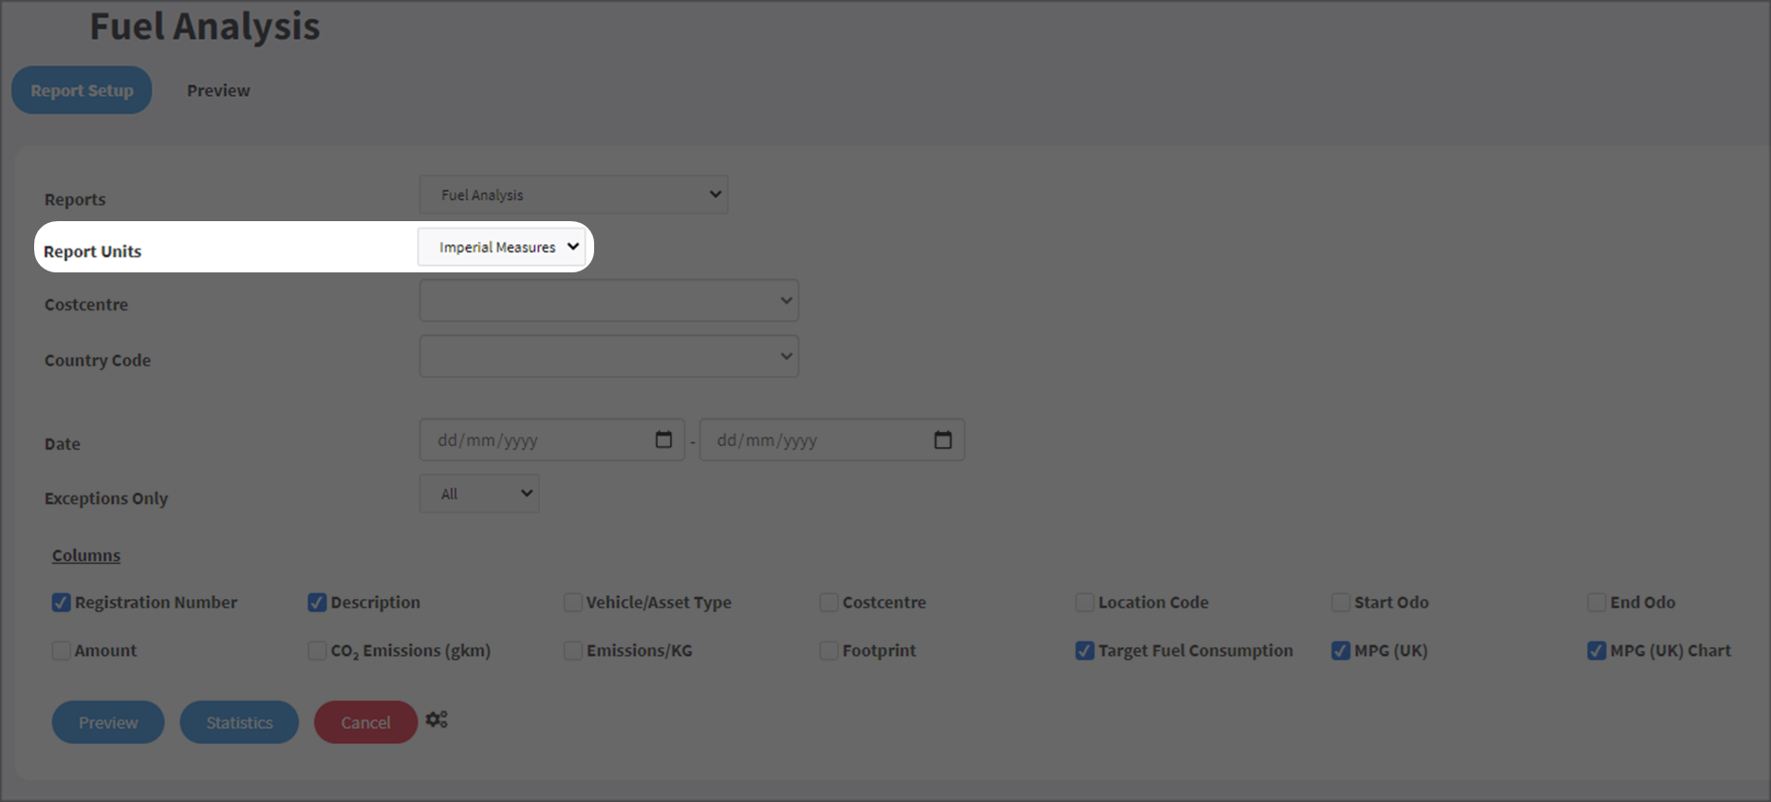Open the Report Units Imperial Measures dropdown
This screenshot has width=1771, height=802.
coord(502,247)
